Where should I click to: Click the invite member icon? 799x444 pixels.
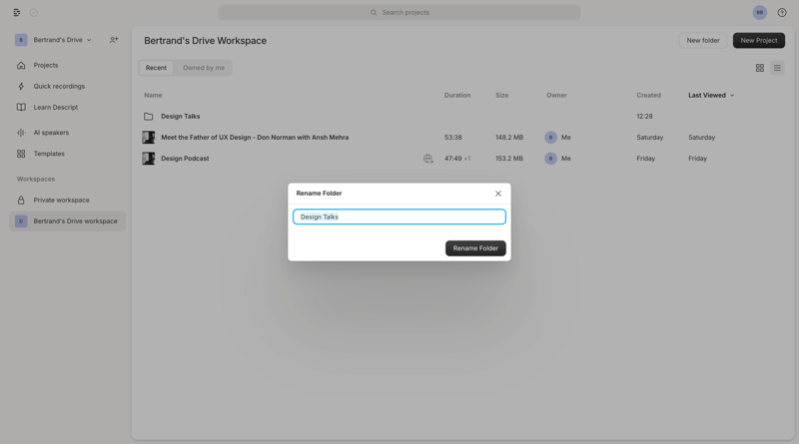[114, 40]
